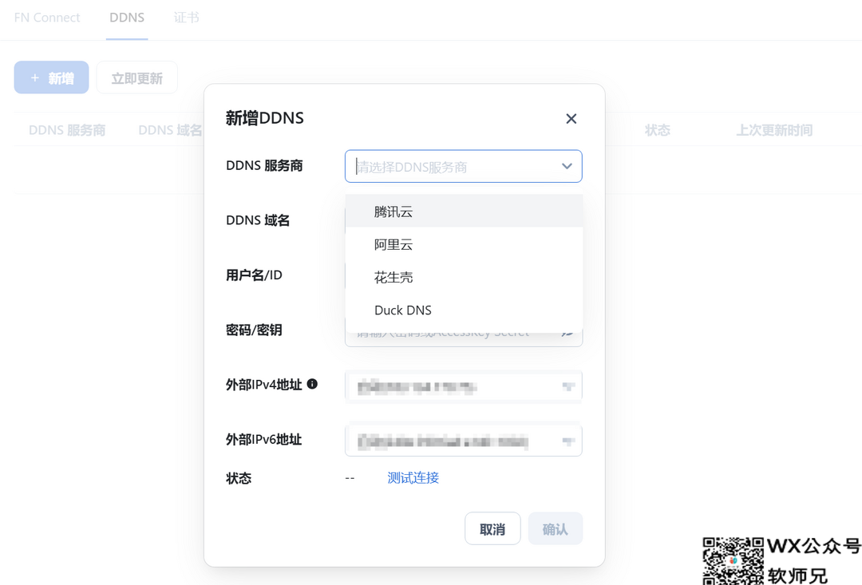The width and height of the screenshot is (862, 585).
Task: Select the DDNS tab
Action: [127, 18]
